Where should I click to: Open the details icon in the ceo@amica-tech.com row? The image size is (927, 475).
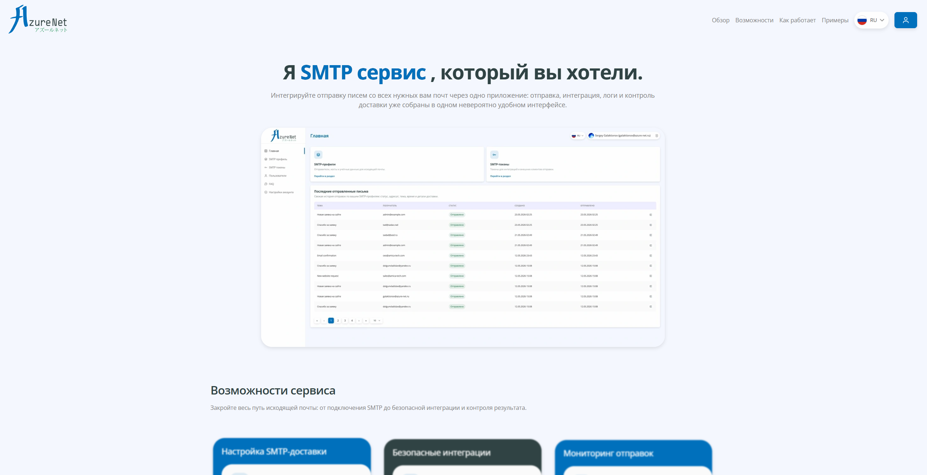pyautogui.click(x=651, y=256)
